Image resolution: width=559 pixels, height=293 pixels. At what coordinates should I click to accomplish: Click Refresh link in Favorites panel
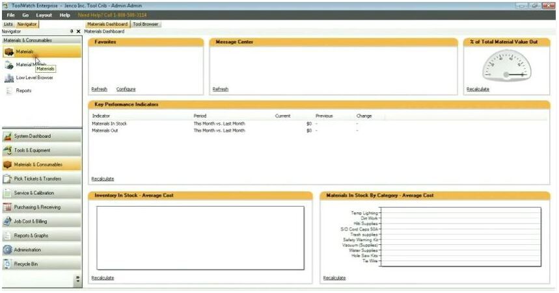pyautogui.click(x=99, y=89)
